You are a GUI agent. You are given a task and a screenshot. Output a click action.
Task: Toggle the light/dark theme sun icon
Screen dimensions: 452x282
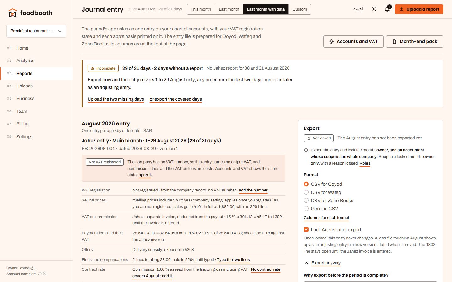374,9
